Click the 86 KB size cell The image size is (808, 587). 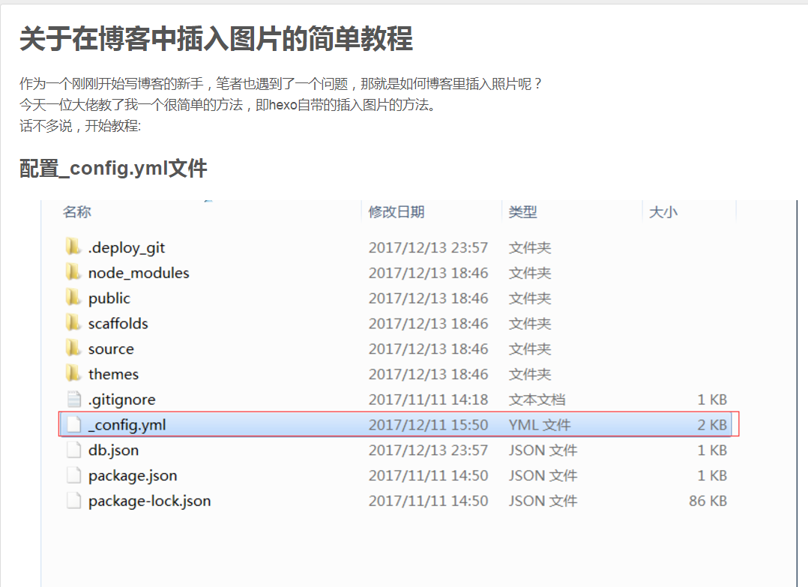coord(708,501)
